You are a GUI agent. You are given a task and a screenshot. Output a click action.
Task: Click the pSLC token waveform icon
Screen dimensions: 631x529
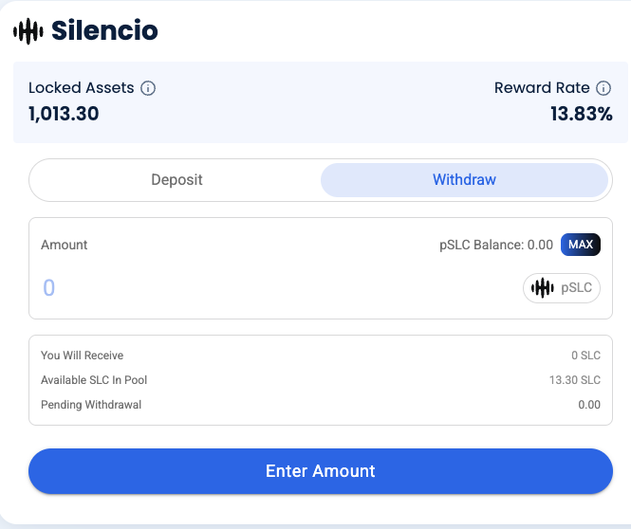coord(542,288)
